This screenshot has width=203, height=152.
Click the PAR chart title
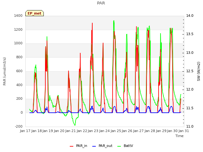click(x=101, y=3)
